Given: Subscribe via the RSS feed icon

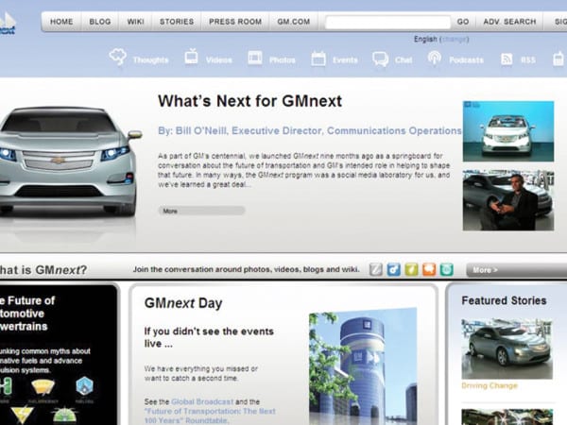Looking at the screenshot, I should [x=507, y=59].
